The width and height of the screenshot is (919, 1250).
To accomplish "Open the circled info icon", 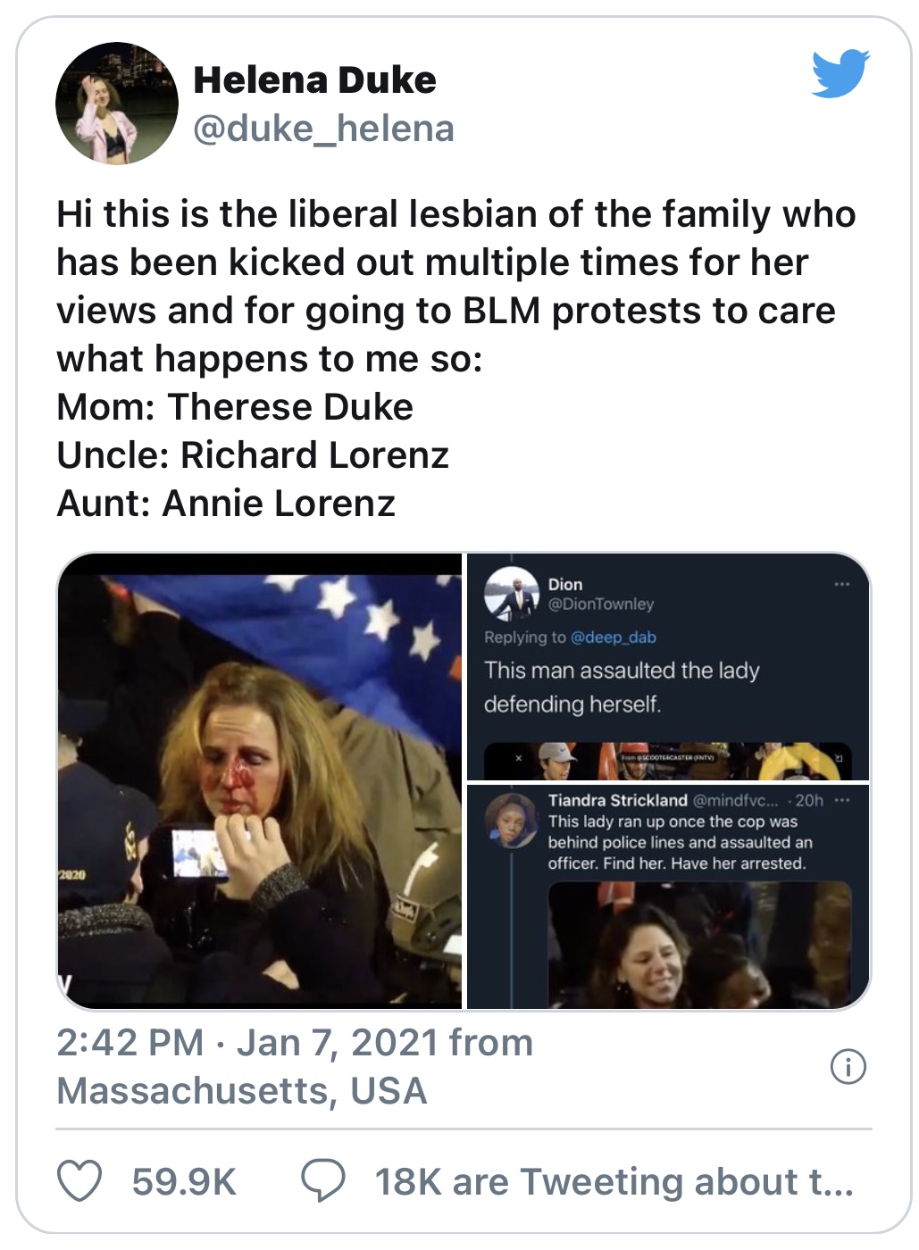I will click(x=848, y=1066).
